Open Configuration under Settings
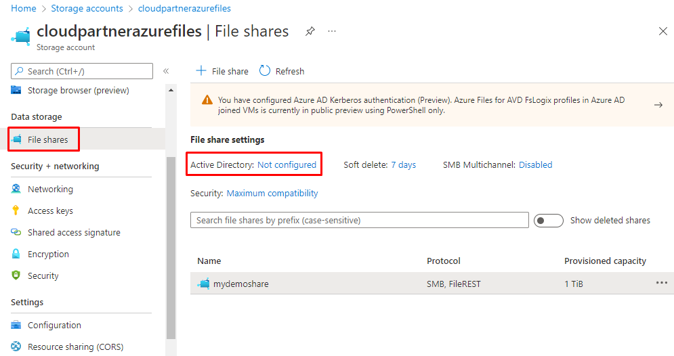 pos(54,325)
